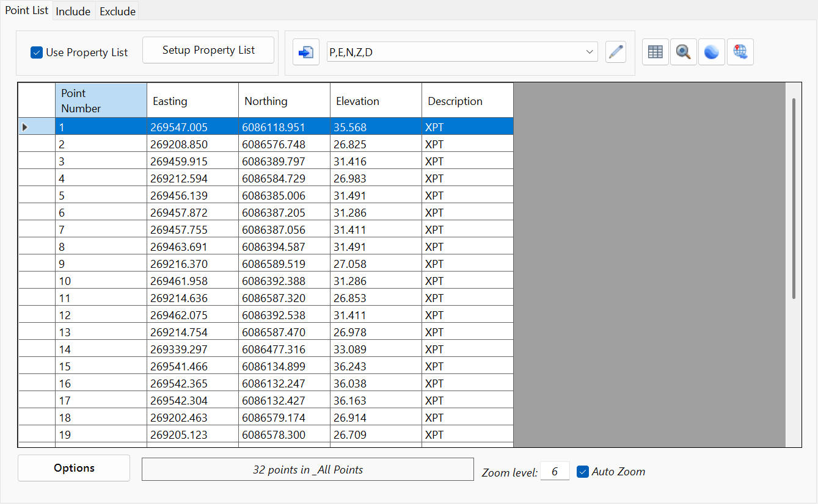Uncheck the Use Property List checkbox
818x504 pixels.
[37, 52]
